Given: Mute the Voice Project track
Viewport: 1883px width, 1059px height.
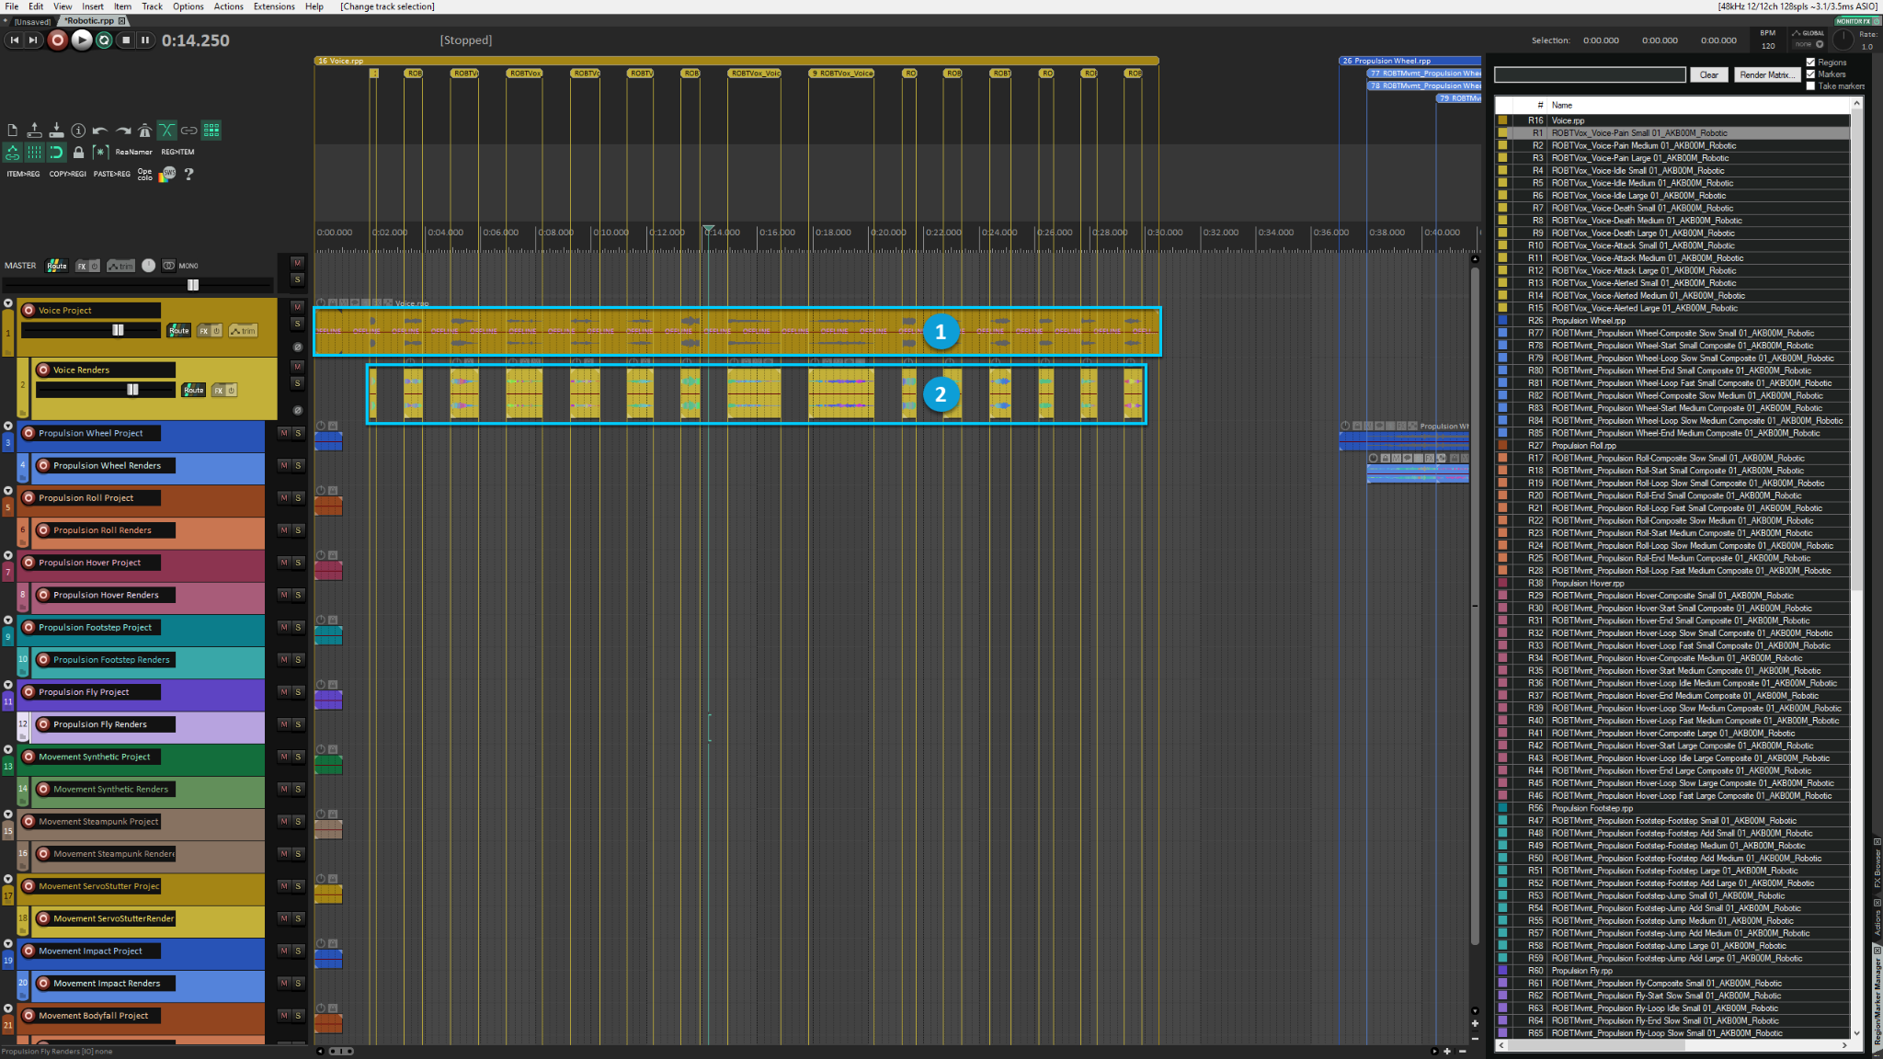Looking at the screenshot, I should pos(297,307).
